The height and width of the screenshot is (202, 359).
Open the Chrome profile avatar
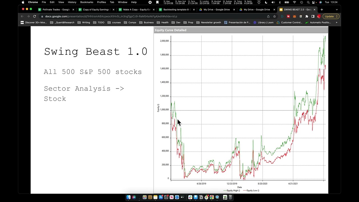(x=319, y=16)
